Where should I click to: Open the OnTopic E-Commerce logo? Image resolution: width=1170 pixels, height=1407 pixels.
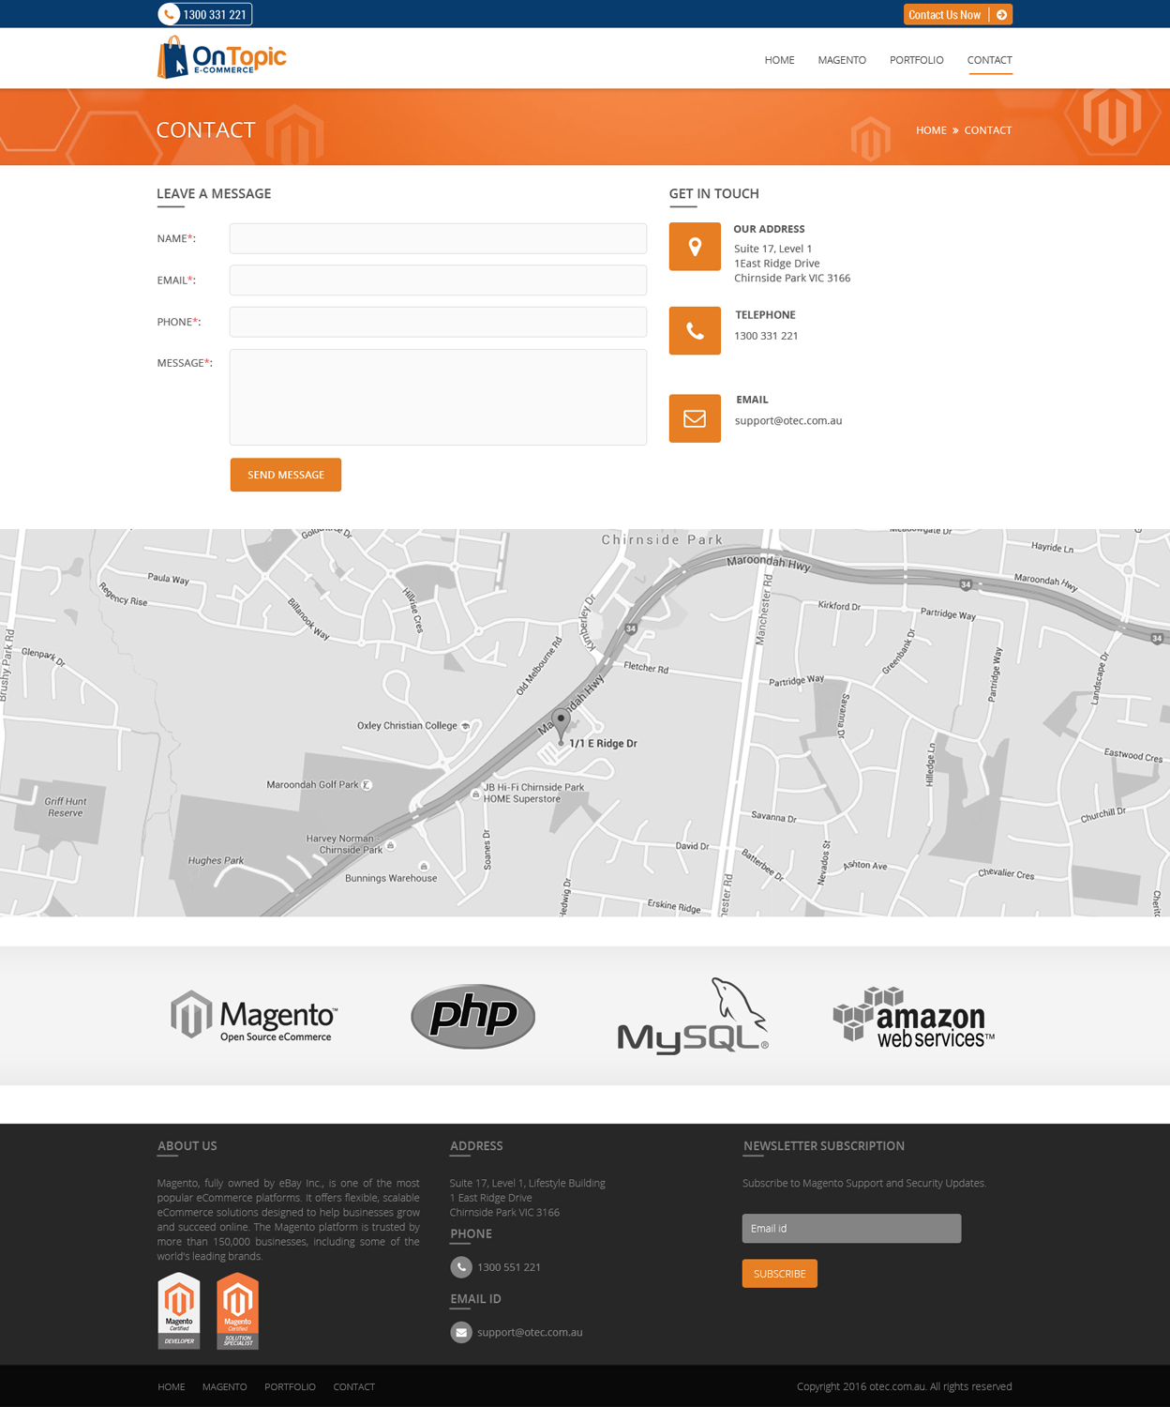[221, 57]
